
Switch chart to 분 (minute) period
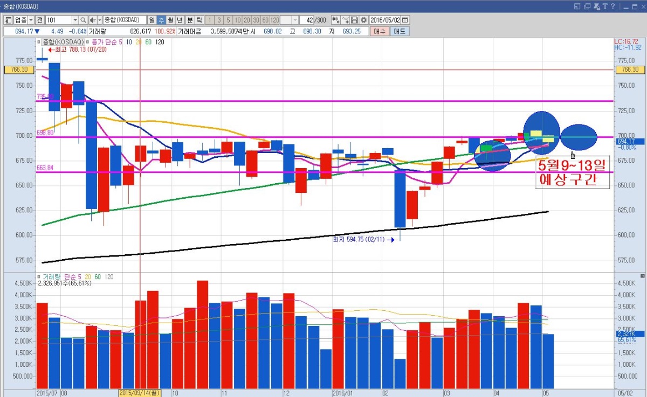click(x=190, y=20)
